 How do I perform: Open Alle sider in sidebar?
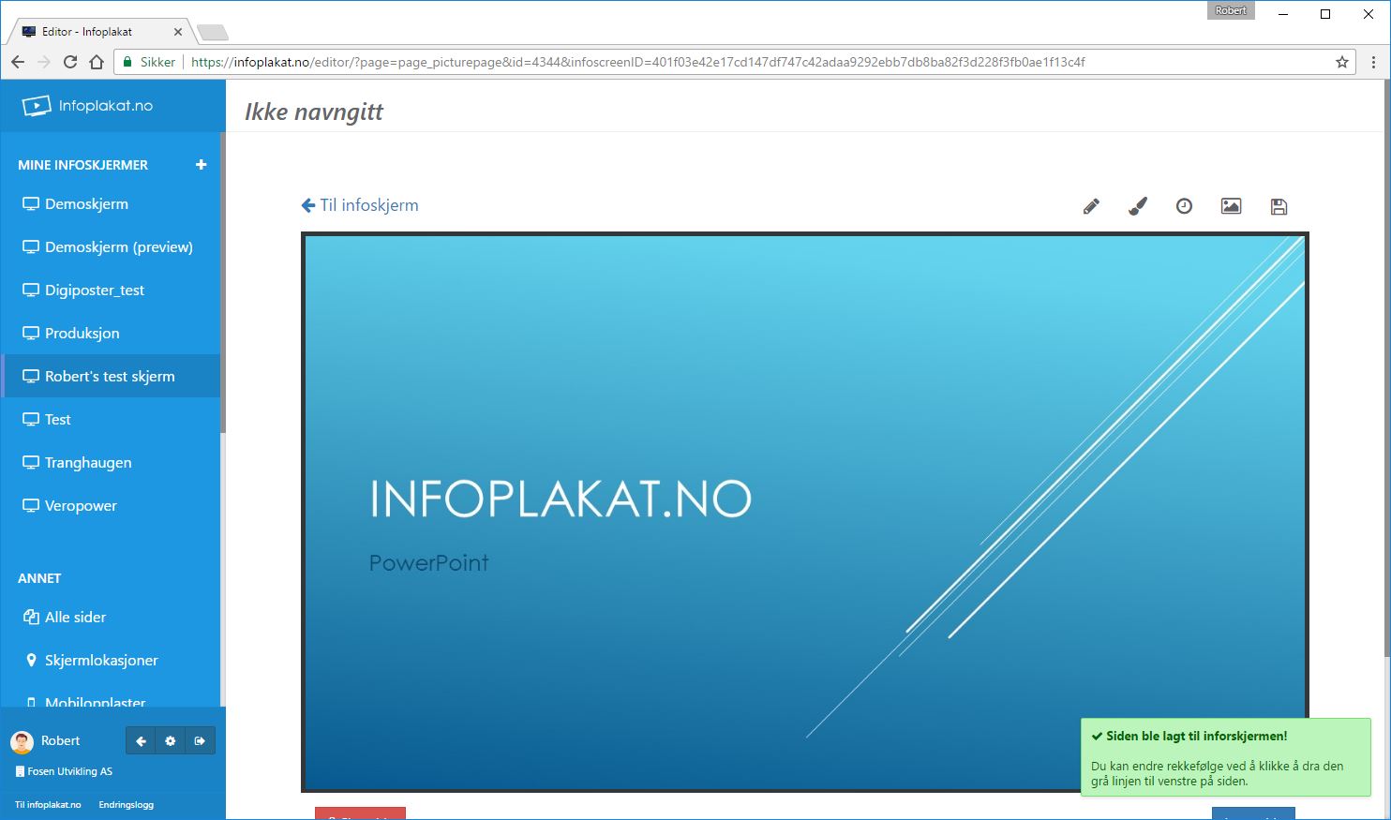click(75, 618)
